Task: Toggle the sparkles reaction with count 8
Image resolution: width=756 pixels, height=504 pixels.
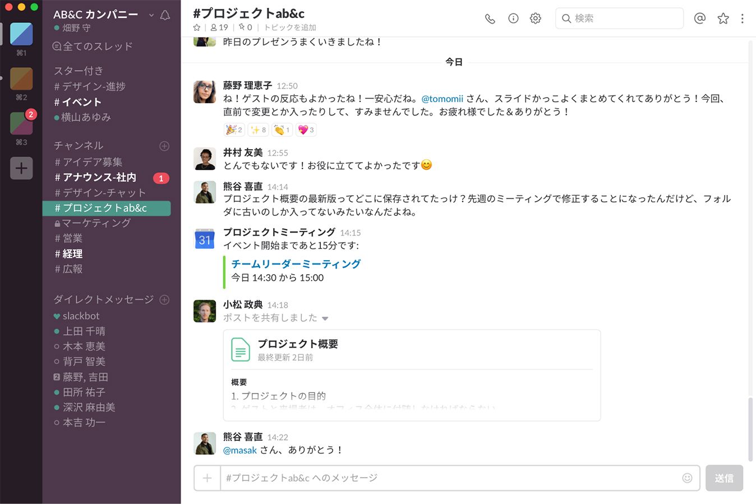Action: [258, 130]
